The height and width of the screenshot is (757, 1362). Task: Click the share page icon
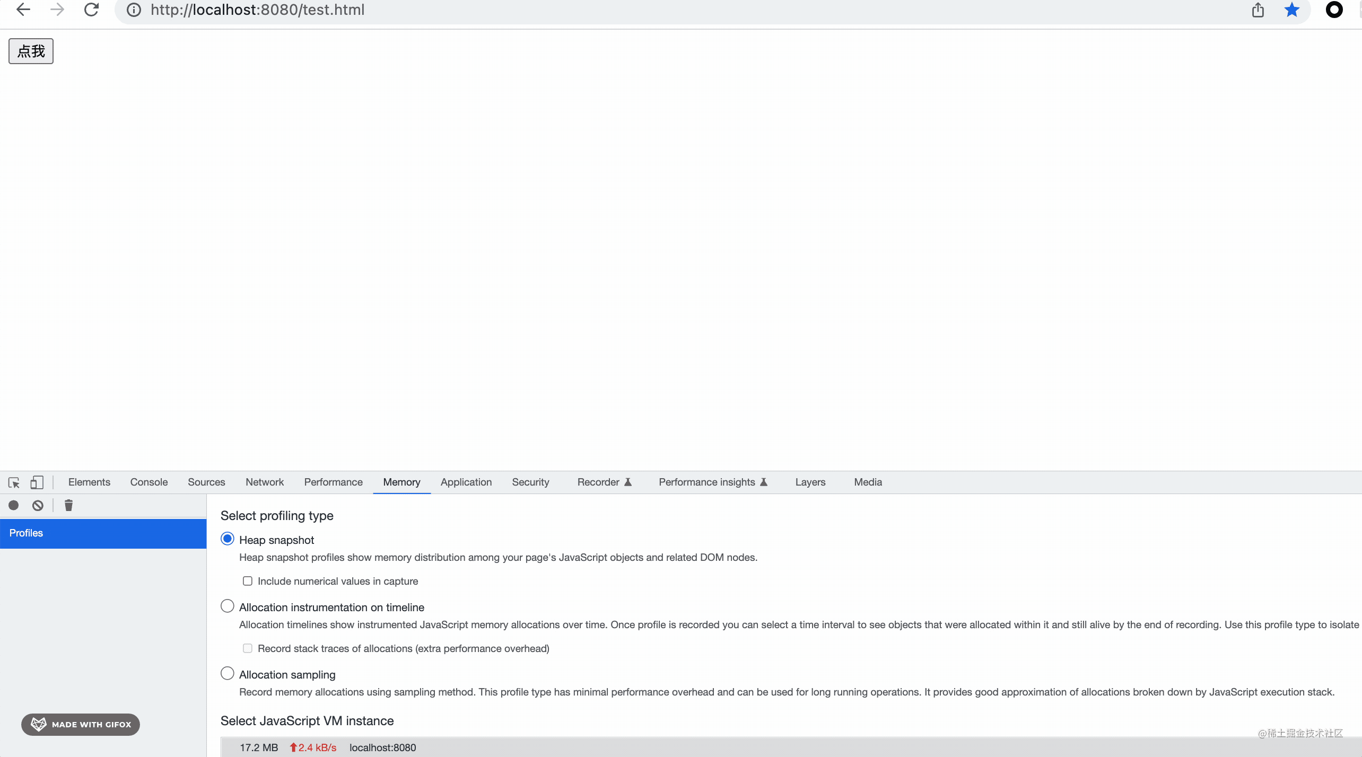point(1258,10)
